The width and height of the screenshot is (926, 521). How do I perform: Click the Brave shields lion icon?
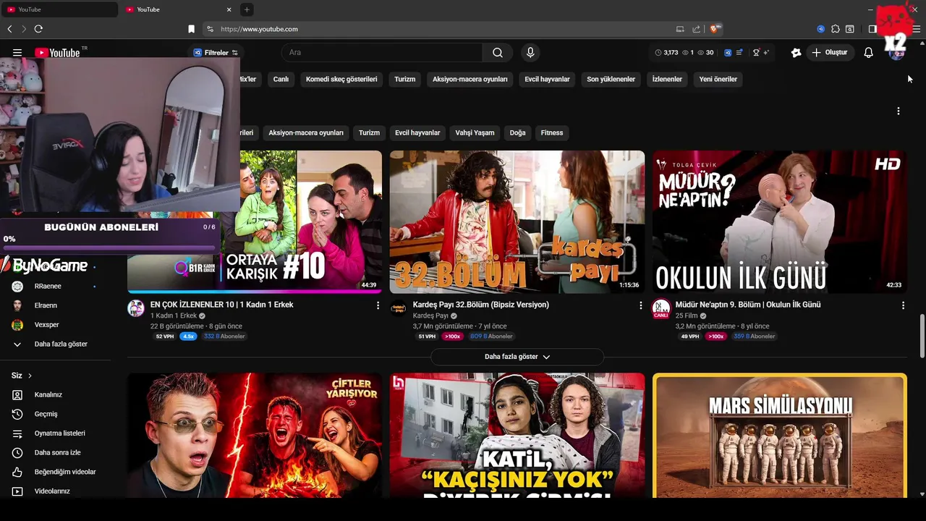tap(715, 29)
